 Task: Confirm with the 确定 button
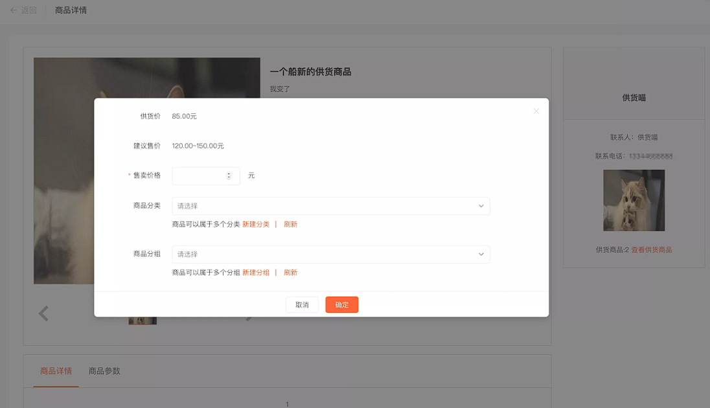[x=342, y=305]
